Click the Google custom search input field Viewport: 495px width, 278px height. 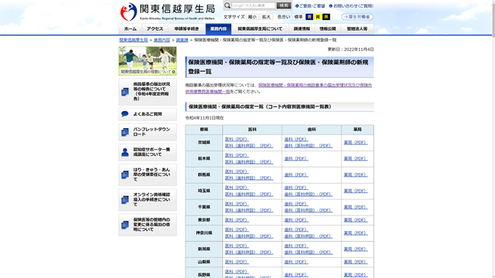click(x=254, y=5)
